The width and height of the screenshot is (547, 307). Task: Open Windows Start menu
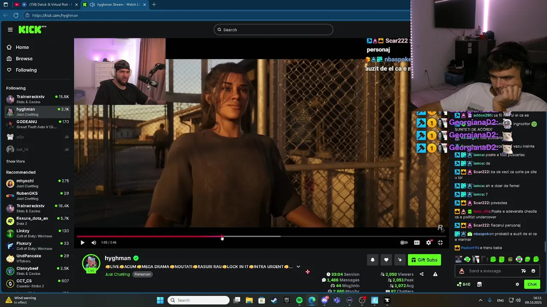click(160, 300)
